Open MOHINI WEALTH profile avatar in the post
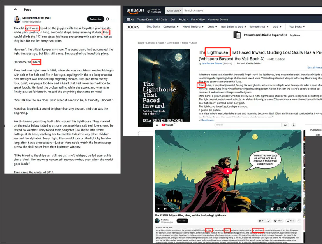Viewport: 322px width, 244px height. point(17,20)
